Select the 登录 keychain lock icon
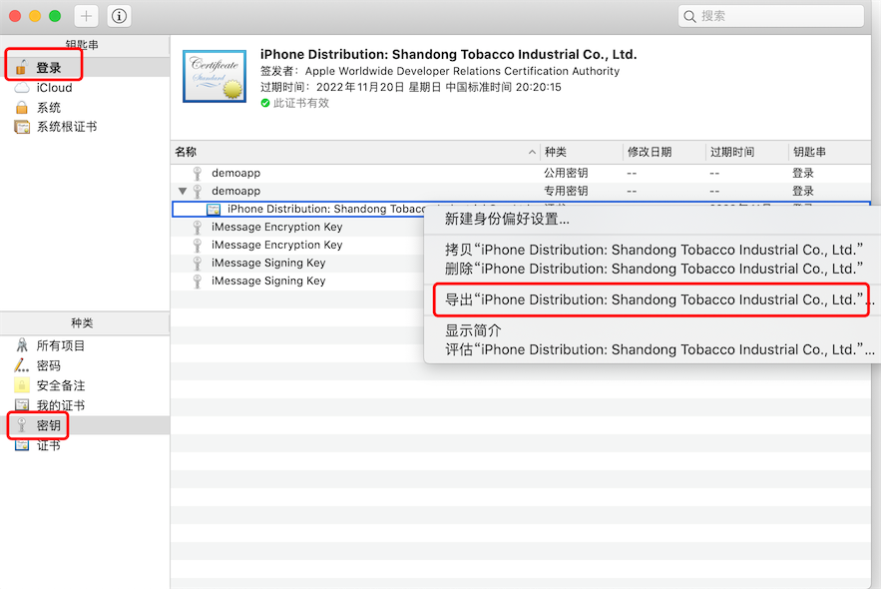881x589 pixels. [21, 68]
